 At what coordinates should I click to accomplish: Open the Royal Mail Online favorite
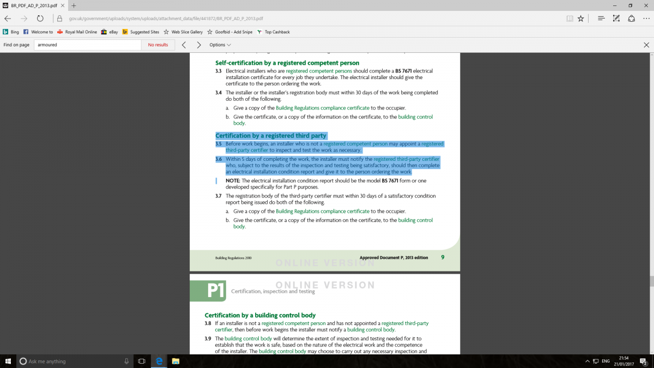[77, 32]
